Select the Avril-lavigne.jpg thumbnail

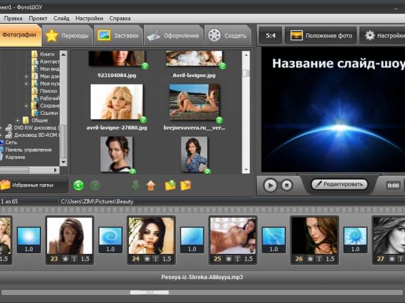(x=194, y=58)
